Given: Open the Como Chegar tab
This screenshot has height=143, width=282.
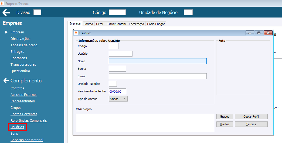Looking at the screenshot, I should (156, 24).
